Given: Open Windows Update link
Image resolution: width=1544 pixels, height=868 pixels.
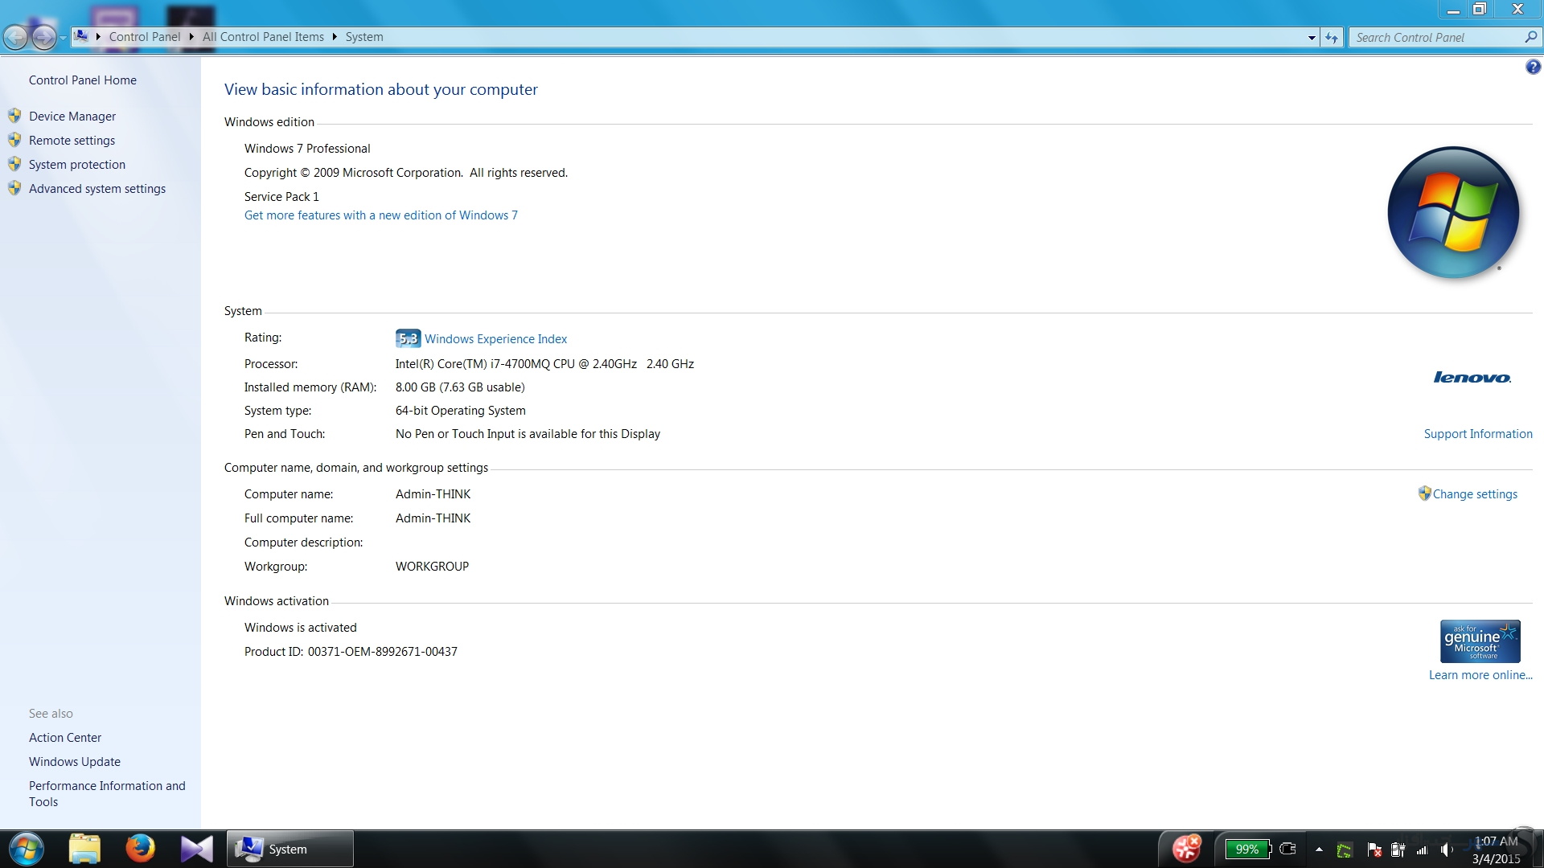Looking at the screenshot, I should click(x=75, y=762).
